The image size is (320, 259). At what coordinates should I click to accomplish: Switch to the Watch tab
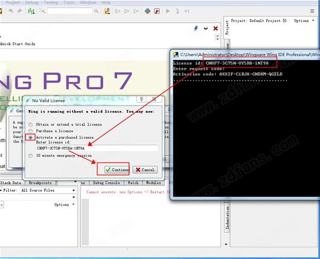[x=133, y=183]
